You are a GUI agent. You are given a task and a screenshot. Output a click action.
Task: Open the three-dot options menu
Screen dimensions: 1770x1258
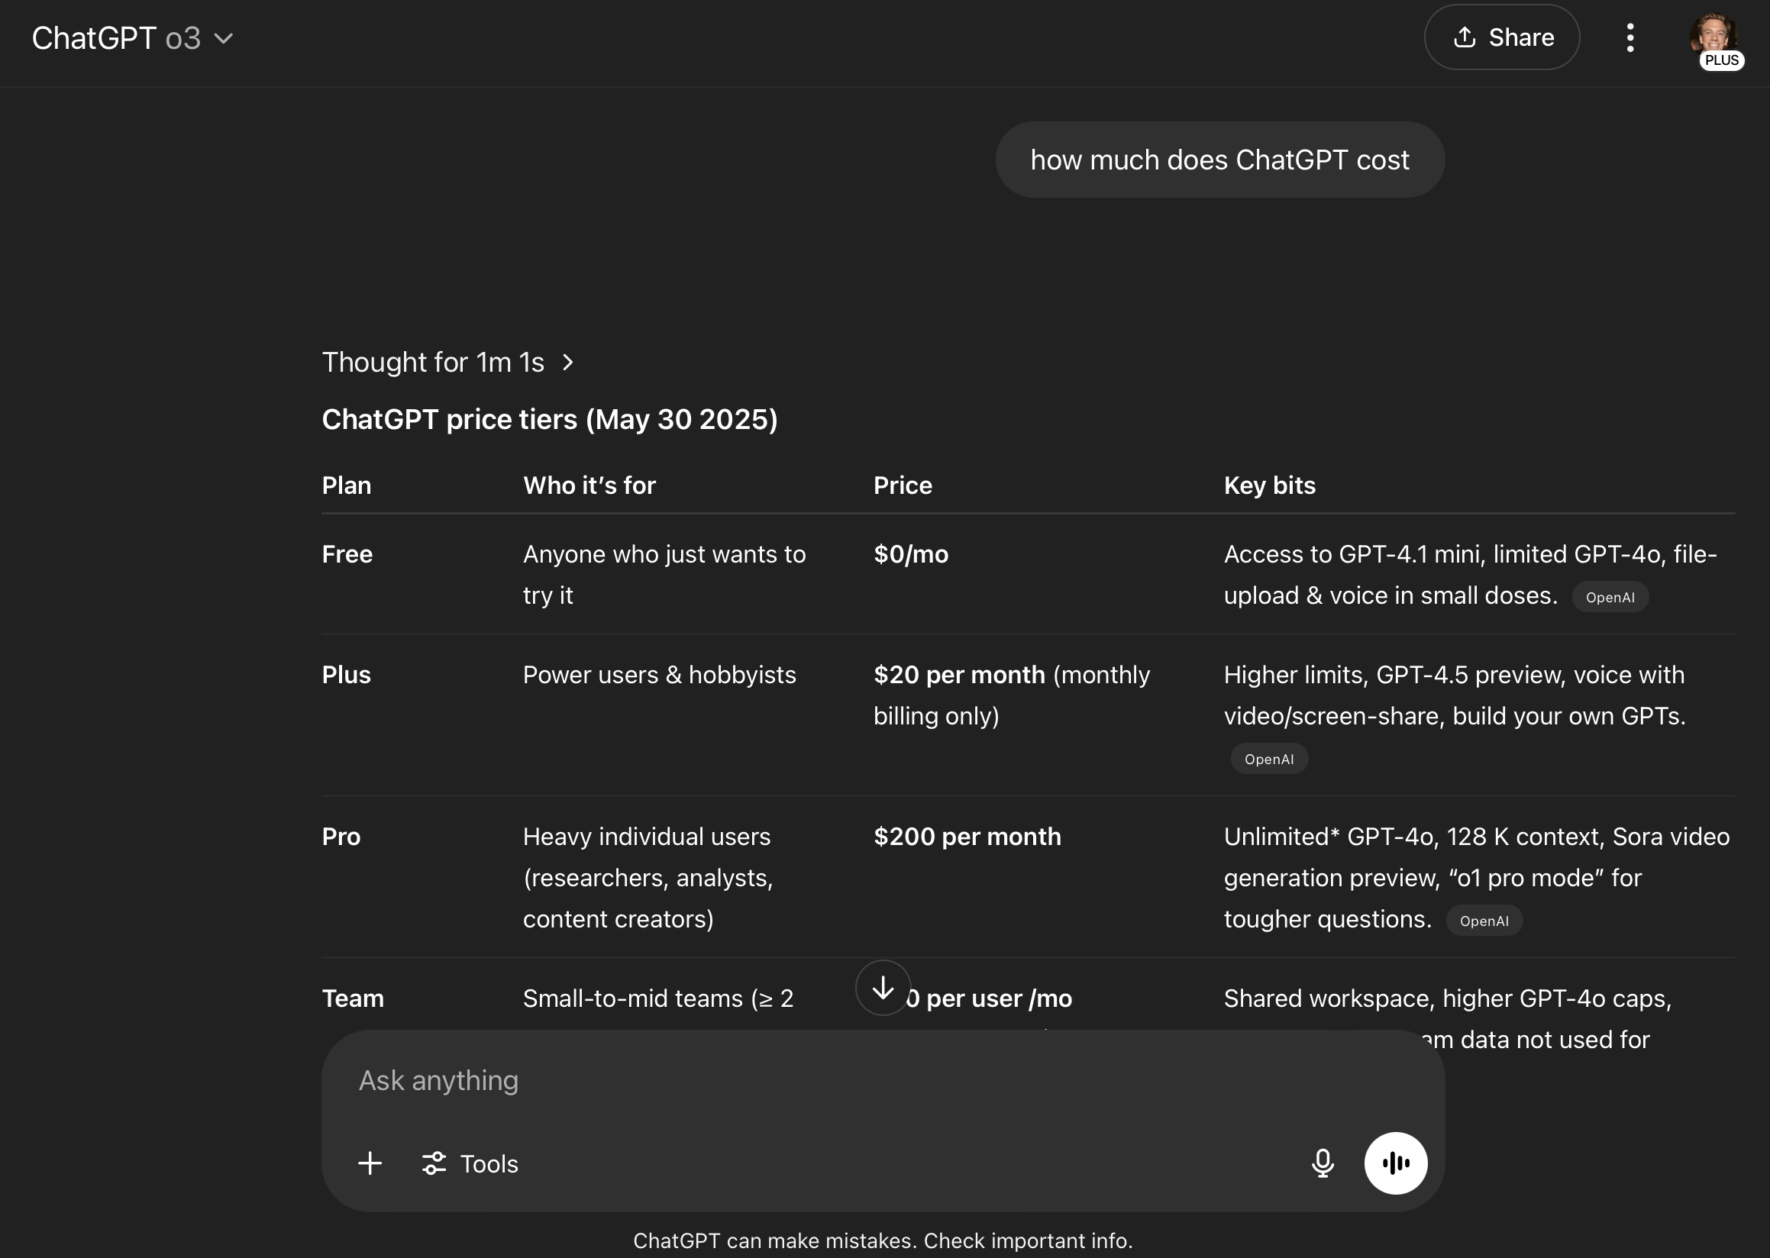pyautogui.click(x=1629, y=37)
